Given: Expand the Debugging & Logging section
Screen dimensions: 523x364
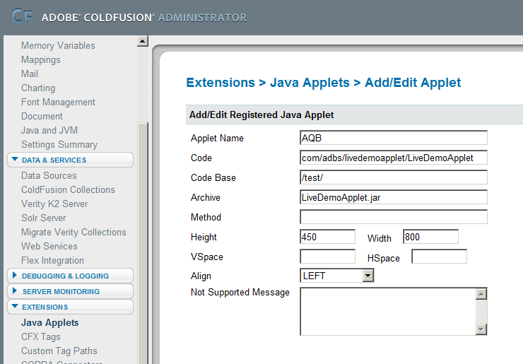Looking at the screenshot, I should 70,276.
